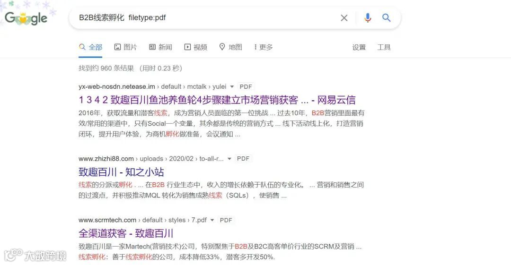Viewport: 511px width, 265px height.
Task: Open the Google logo homepage link
Action: tap(26, 18)
